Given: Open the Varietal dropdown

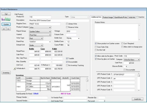Looking at the screenshot, I should click(40, 35).
